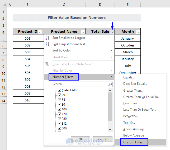Select Equals... in Number Filters submenu
The height and width of the screenshot is (150, 170).
(x=129, y=77)
